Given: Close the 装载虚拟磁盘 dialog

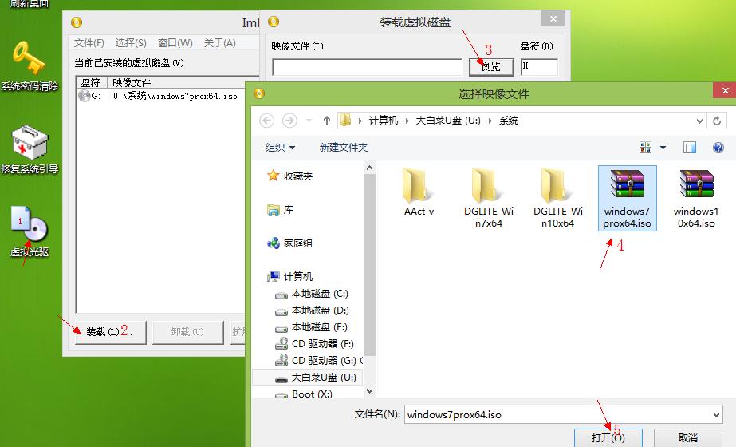Looking at the screenshot, I should pos(553,19).
